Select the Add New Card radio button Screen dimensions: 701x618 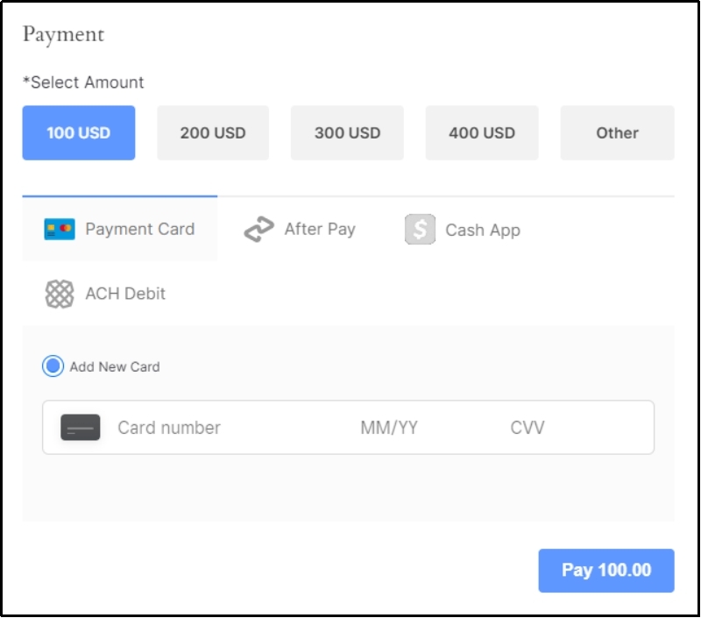click(53, 366)
